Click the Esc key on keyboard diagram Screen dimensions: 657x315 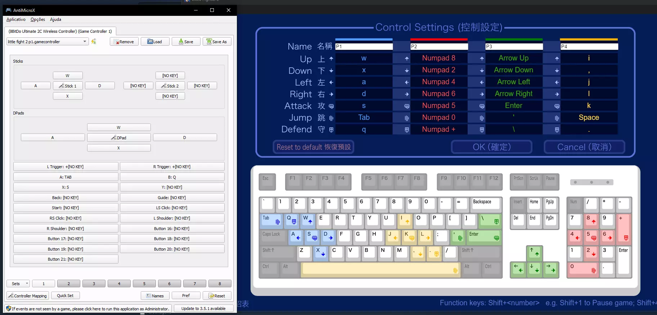[267, 181]
